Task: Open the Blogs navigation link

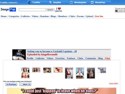Action: (x=53, y=16)
